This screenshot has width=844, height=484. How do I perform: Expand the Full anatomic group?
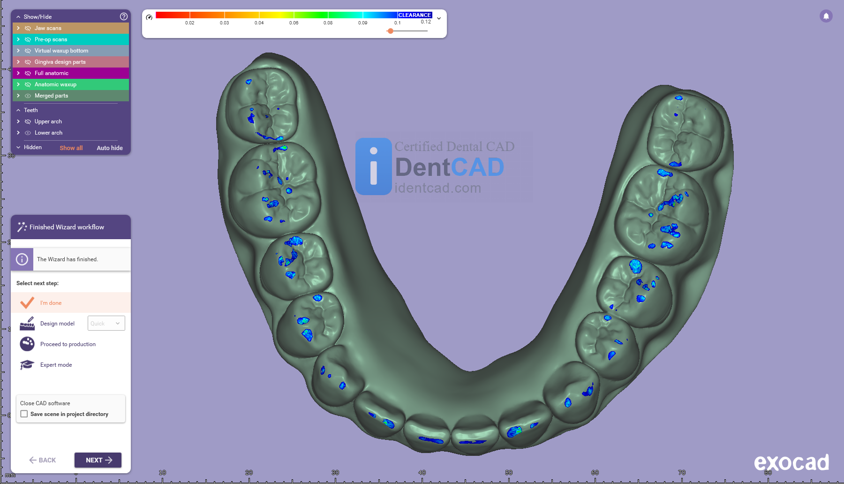pos(18,73)
